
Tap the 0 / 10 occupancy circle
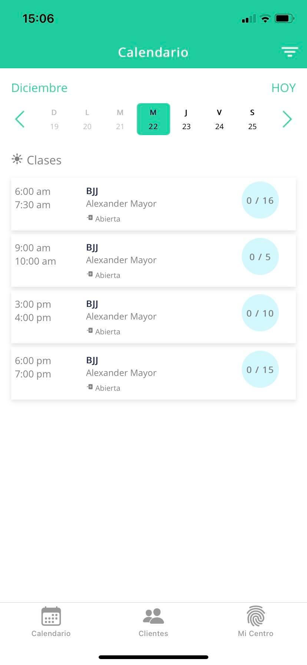[x=260, y=313]
